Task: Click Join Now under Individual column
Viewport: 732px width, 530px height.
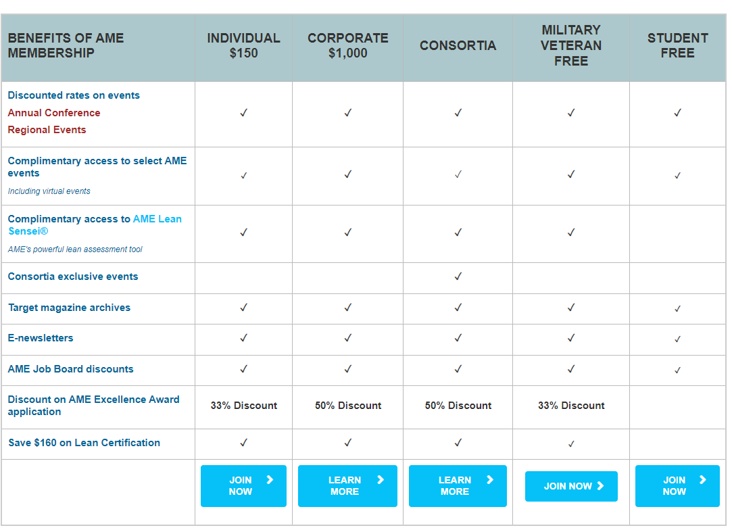Action: pos(243,485)
